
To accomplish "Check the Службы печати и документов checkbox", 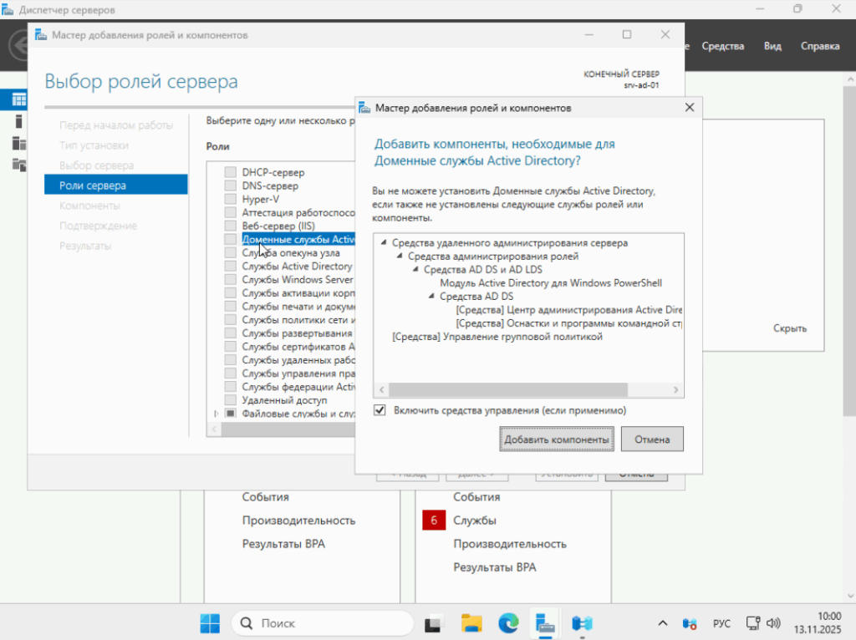I will click(231, 306).
